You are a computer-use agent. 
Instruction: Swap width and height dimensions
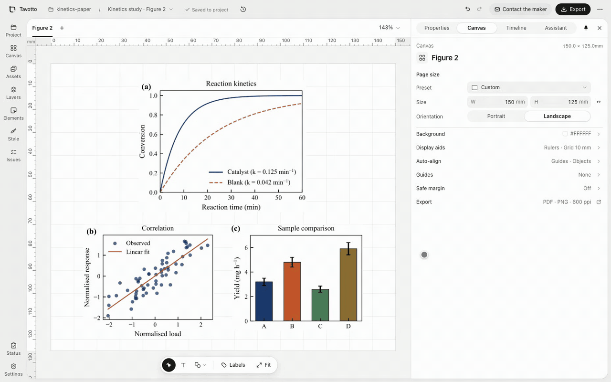click(599, 102)
